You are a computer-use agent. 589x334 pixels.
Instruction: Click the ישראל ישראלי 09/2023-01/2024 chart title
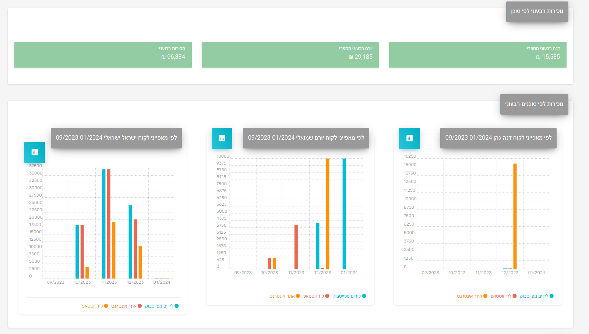(116, 138)
